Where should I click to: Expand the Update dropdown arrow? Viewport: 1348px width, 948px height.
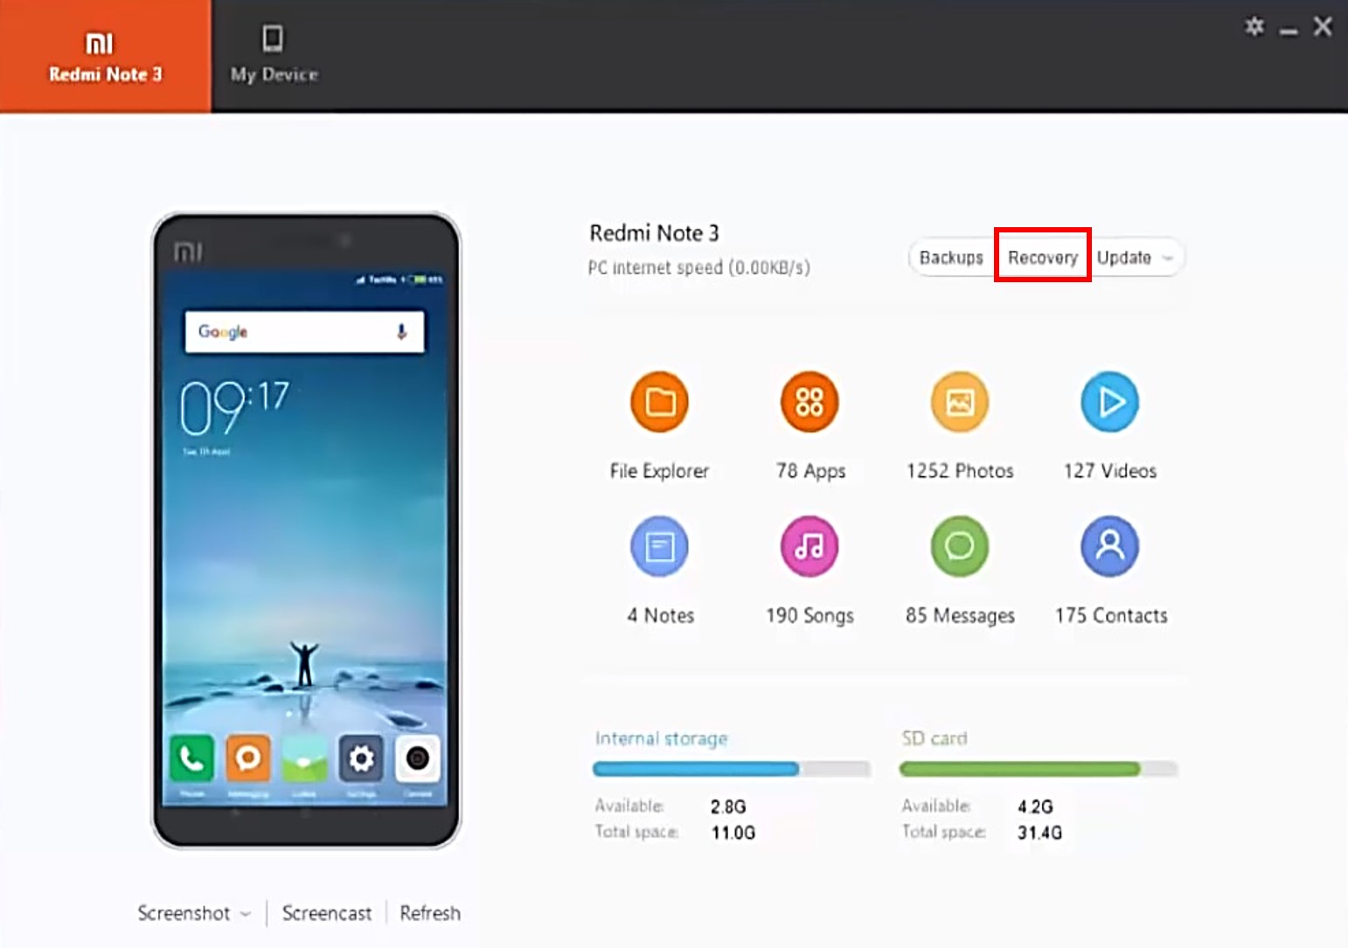tap(1168, 259)
